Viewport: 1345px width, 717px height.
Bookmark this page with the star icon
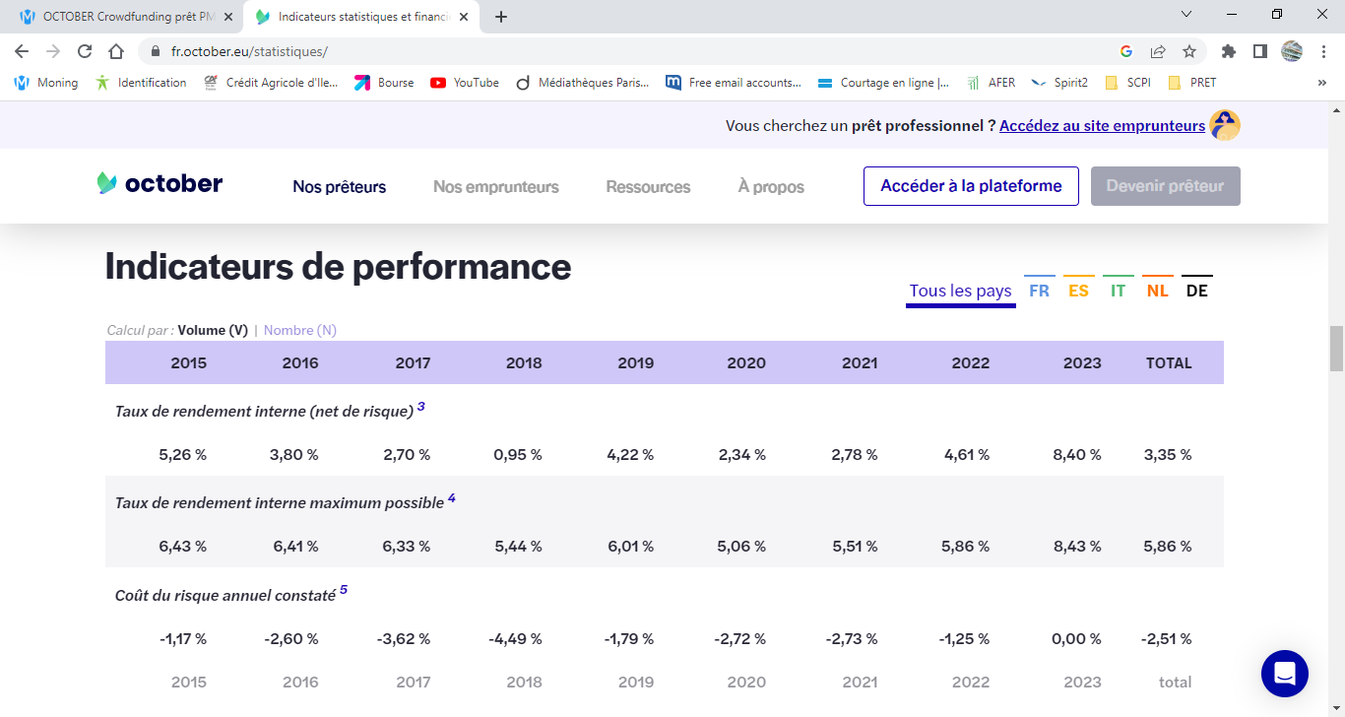click(x=1189, y=51)
